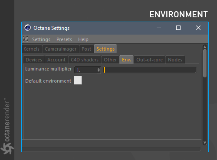Click the vertical scrollbar thumb
Viewport: 217px width, 160px height.
205,64
